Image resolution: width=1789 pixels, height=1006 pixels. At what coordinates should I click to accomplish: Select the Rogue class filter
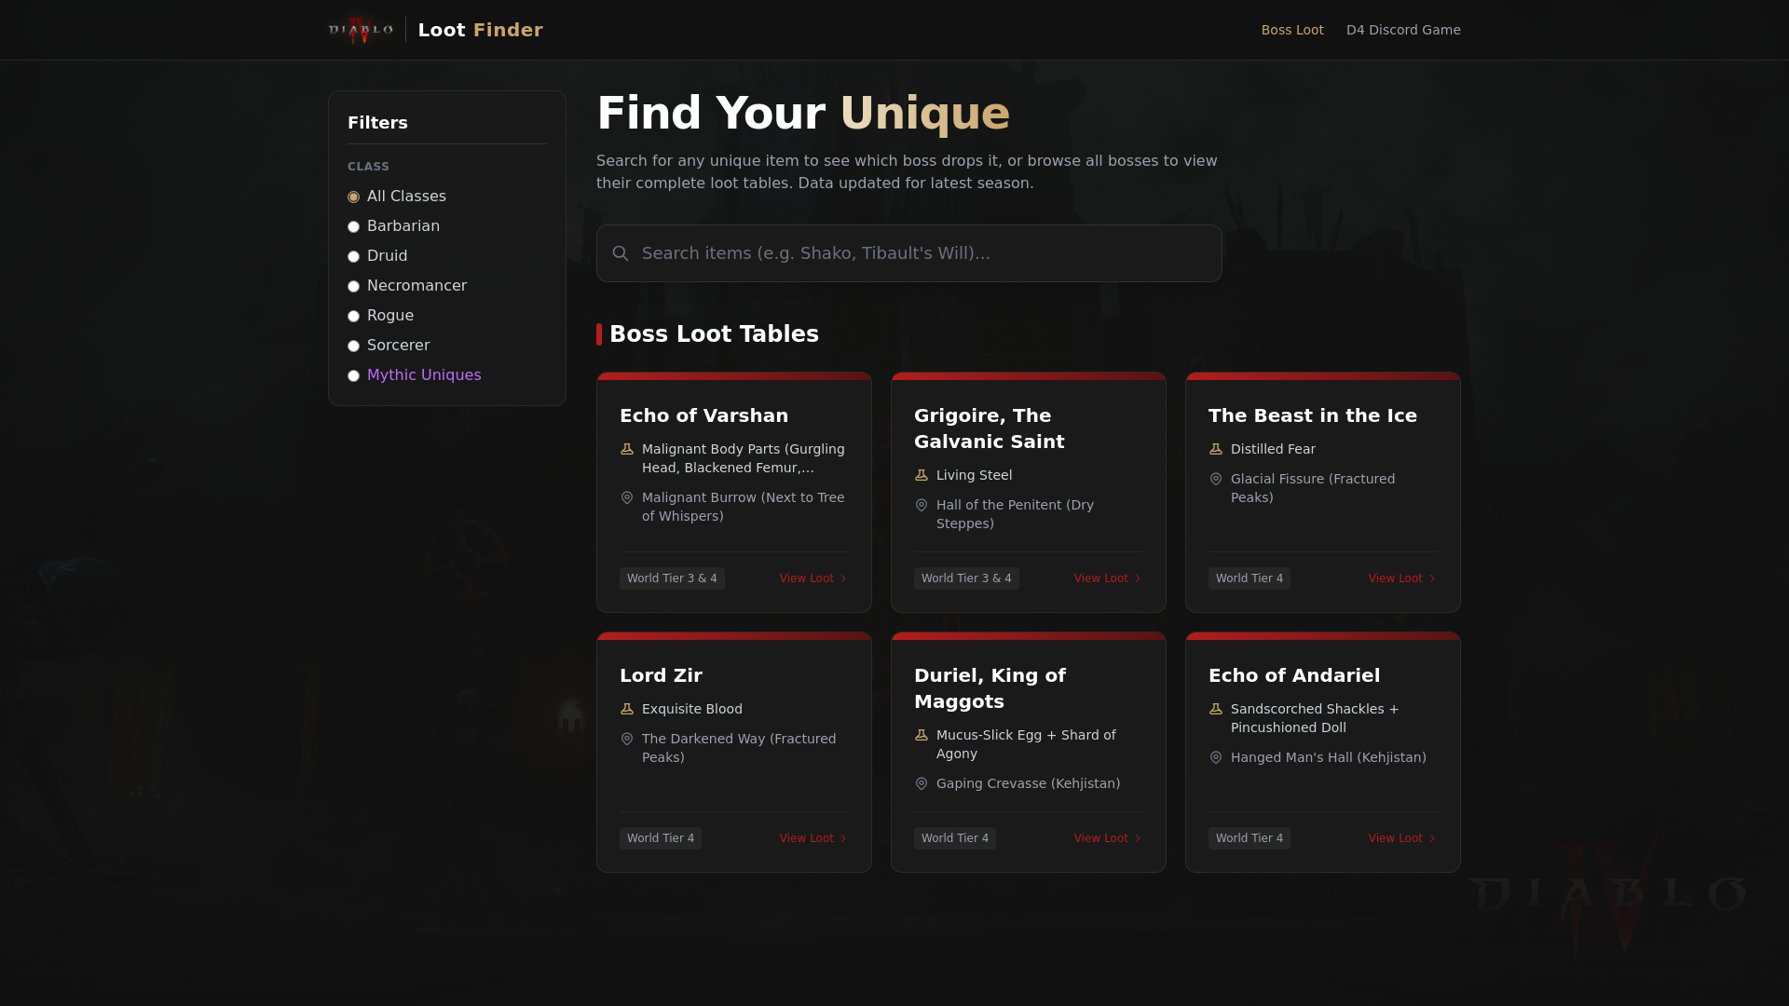pos(353,316)
